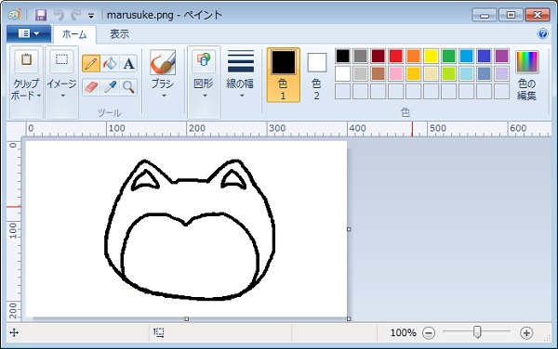The height and width of the screenshot is (349, 558).
Task: Click the Image selection icon
Action: (61, 59)
